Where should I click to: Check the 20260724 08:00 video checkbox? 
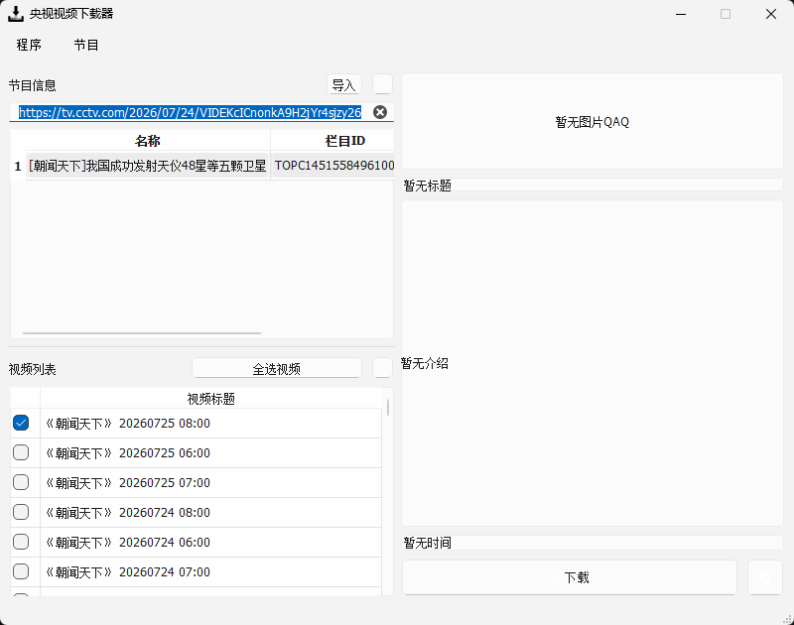coord(21,512)
